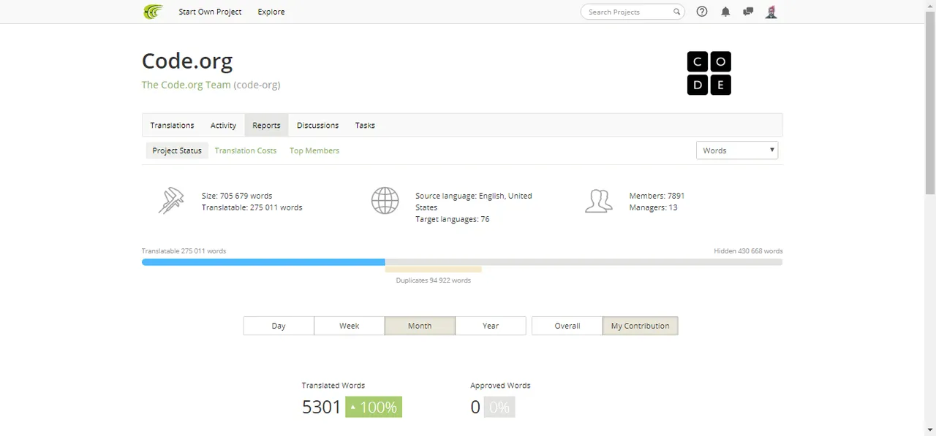Click the Code.org project title
The width and height of the screenshot is (936, 436).
(x=187, y=61)
